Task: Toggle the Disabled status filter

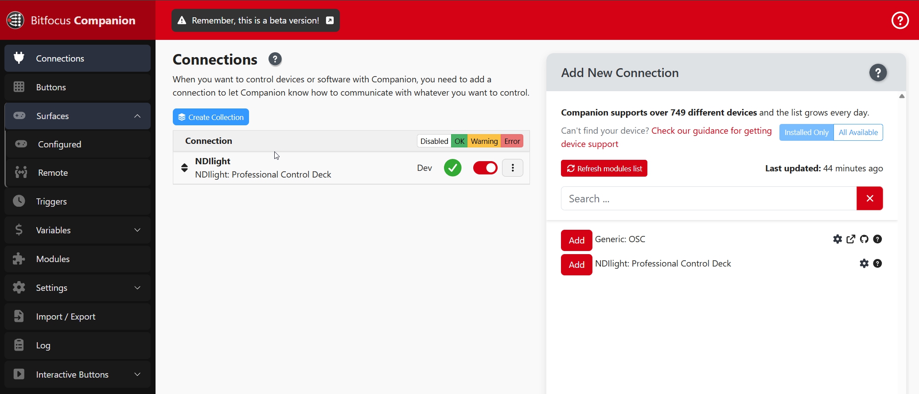Action: coord(434,141)
